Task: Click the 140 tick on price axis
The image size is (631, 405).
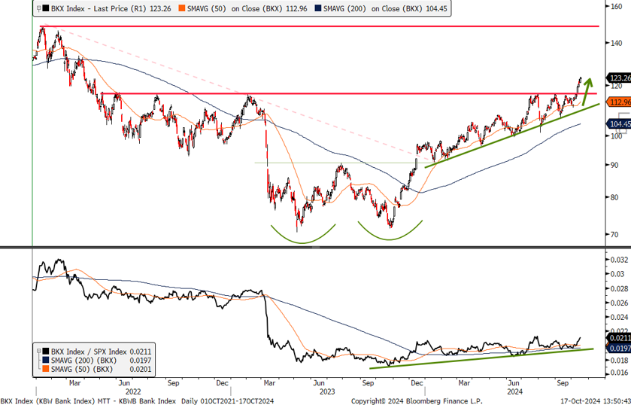Action: pyautogui.click(x=616, y=43)
